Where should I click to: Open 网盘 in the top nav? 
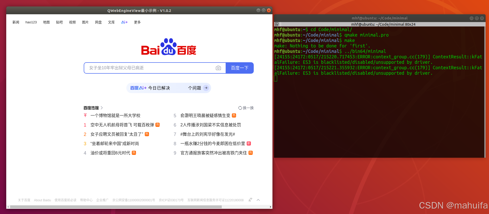point(98,22)
